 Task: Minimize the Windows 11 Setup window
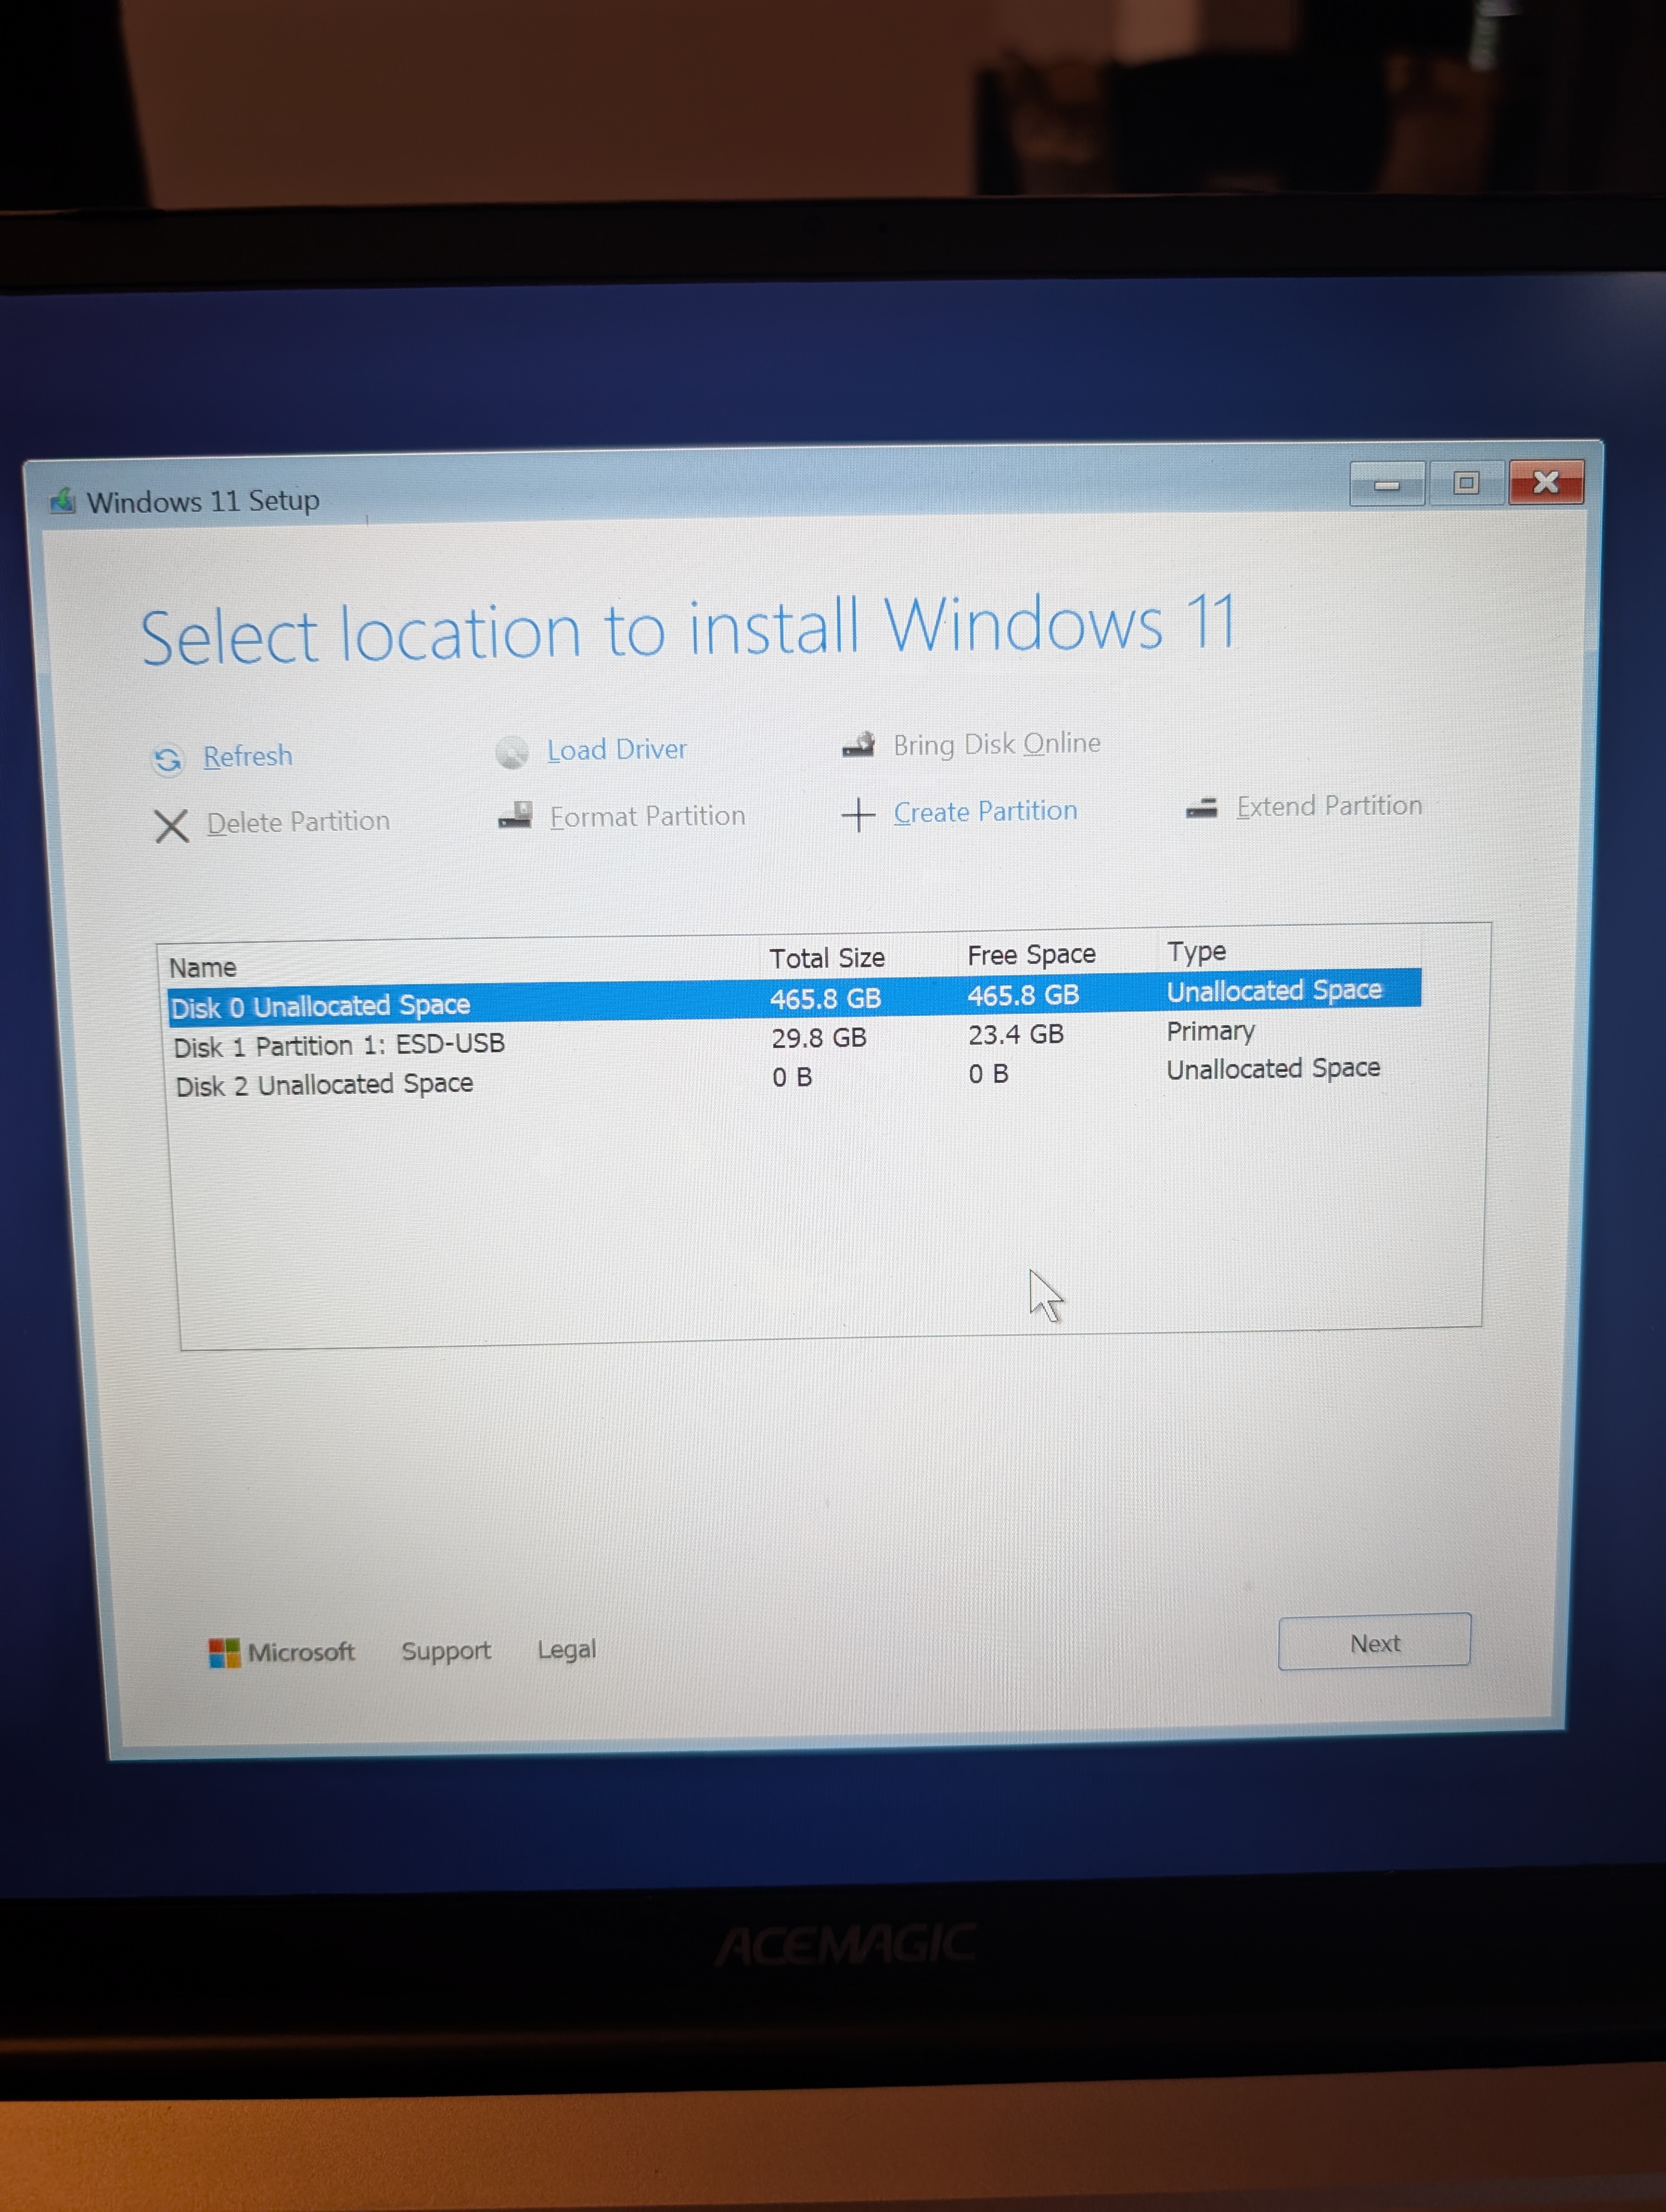1387,485
